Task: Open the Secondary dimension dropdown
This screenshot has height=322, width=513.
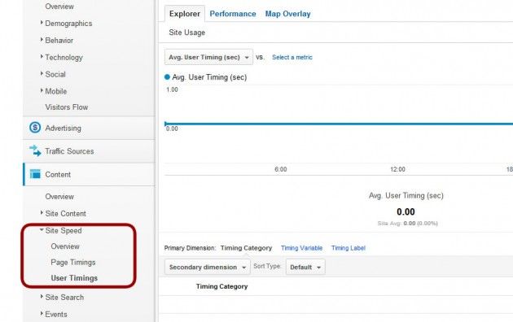Action: tap(208, 268)
